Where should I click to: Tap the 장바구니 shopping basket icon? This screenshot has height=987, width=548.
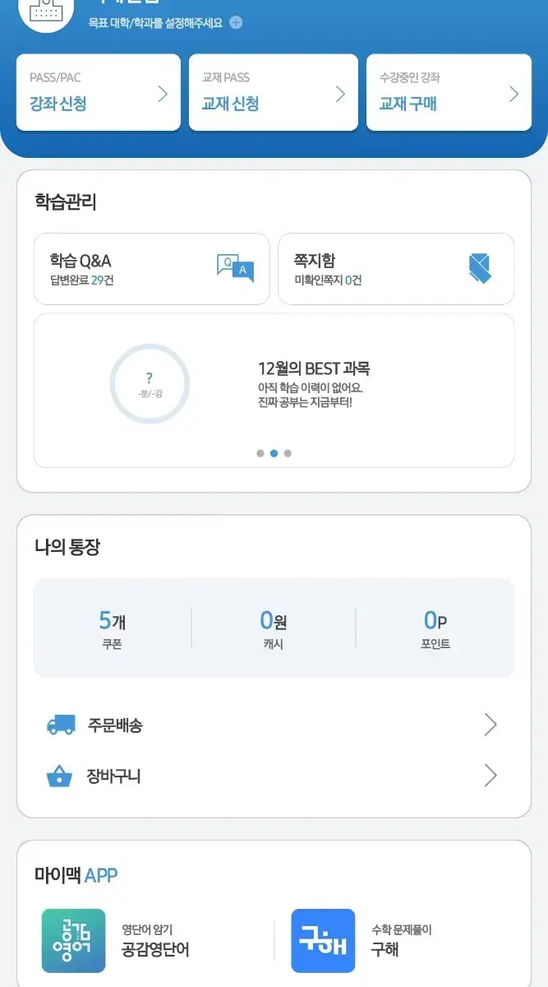[x=60, y=776]
